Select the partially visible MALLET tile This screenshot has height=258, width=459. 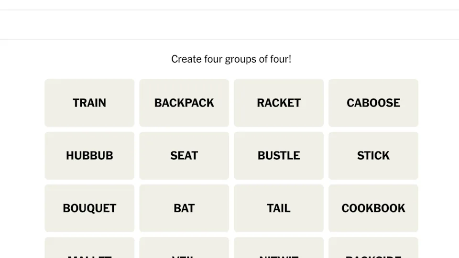pos(89,249)
